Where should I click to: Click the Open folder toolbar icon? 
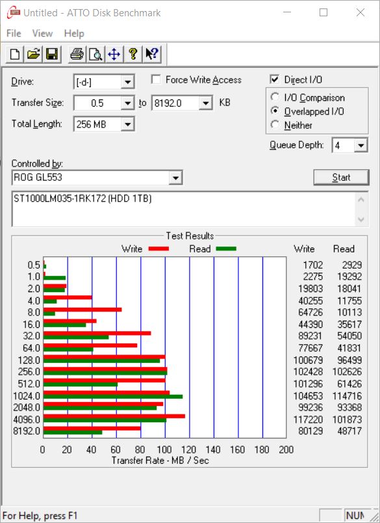click(x=33, y=54)
